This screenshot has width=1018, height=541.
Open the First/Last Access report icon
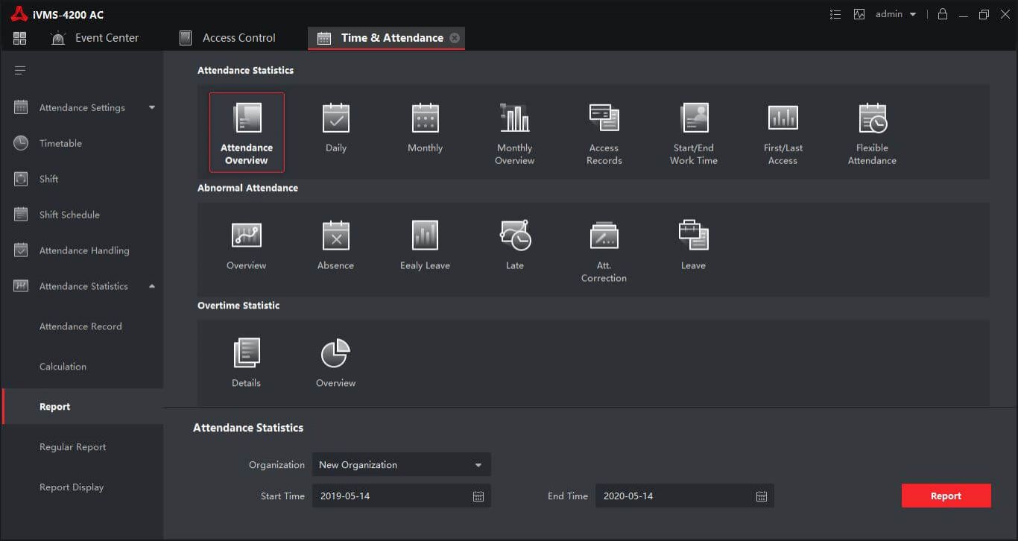pos(783,118)
